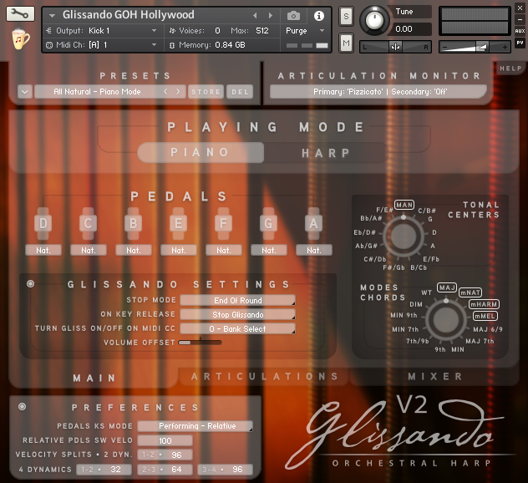Click the Nat. label under F pedal
This screenshot has width=528, height=483.
[x=224, y=250]
